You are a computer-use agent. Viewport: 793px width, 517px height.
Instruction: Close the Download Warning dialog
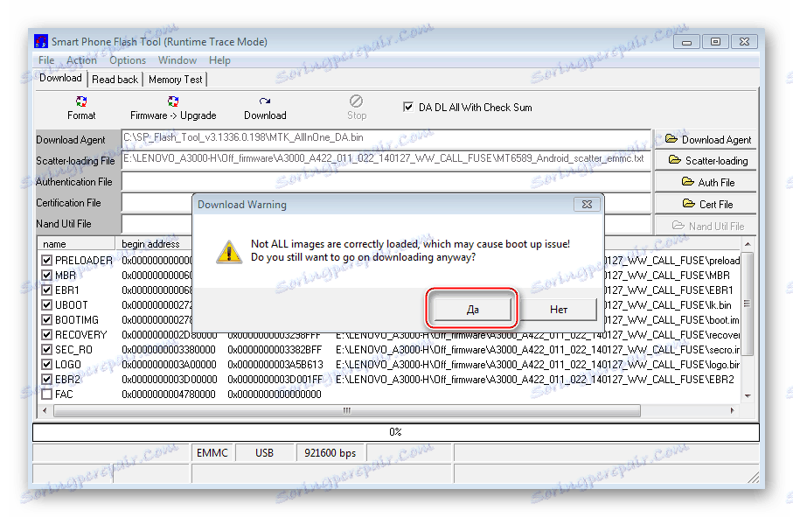587,205
